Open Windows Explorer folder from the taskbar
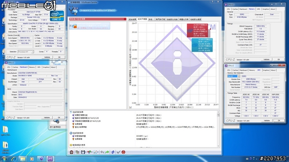Viewport: 289px width, 162px height. [23, 159]
